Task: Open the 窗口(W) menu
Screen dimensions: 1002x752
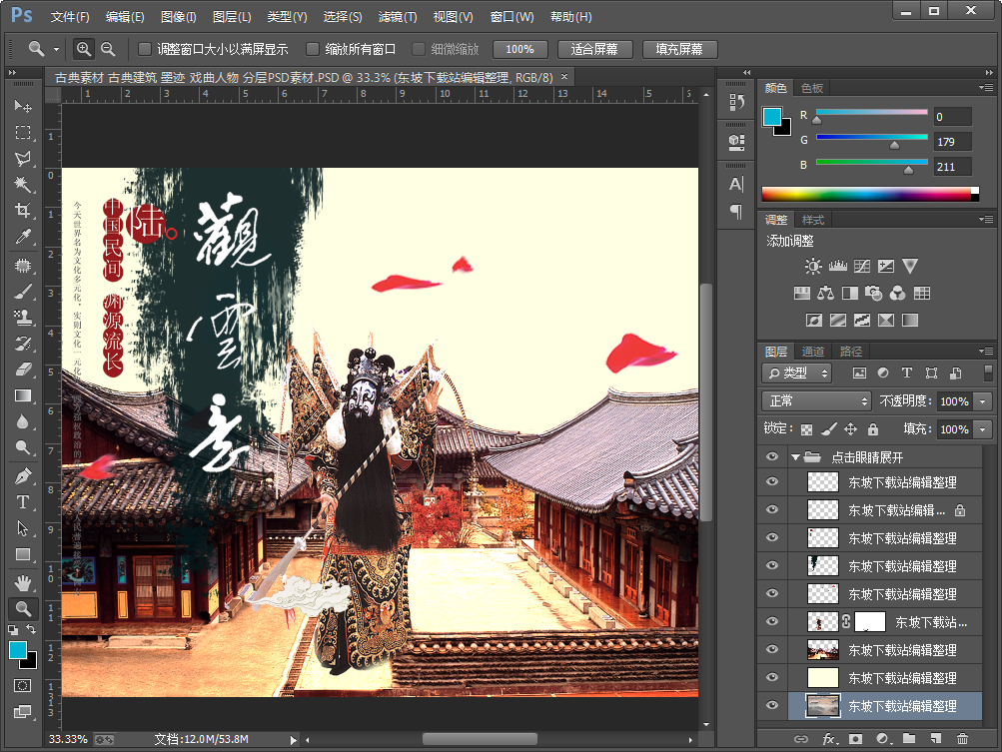Action: click(511, 17)
